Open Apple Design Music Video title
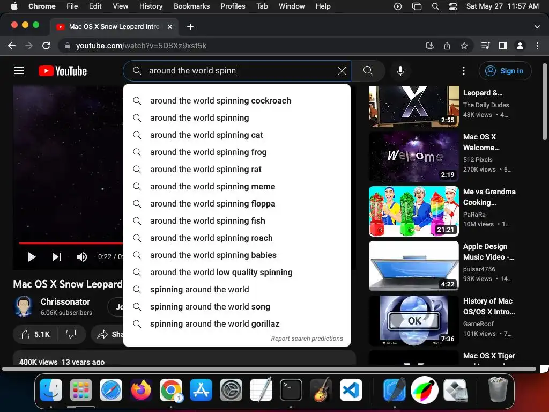 click(x=488, y=252)
